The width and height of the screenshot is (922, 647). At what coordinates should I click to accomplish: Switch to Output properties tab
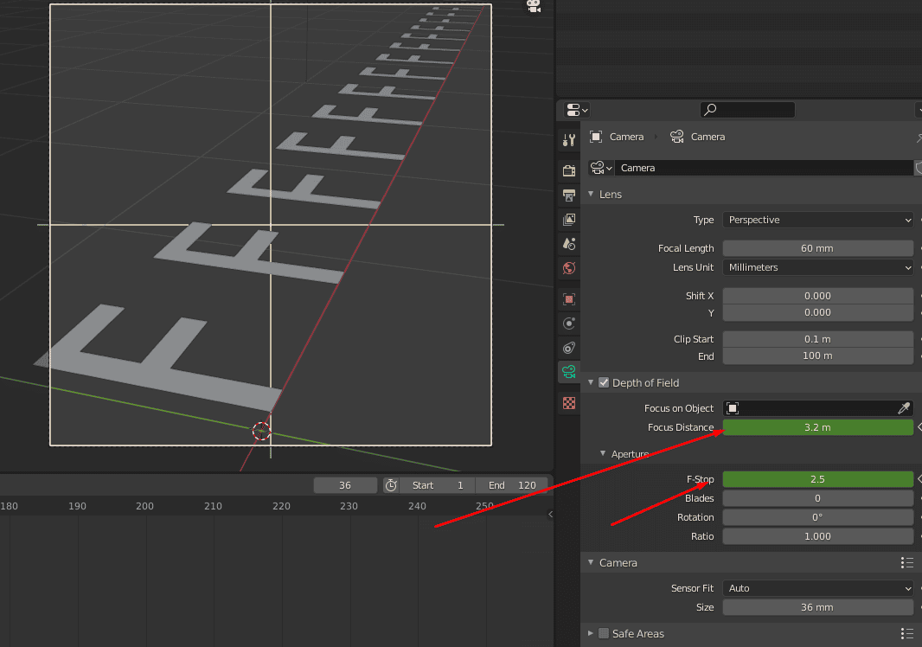point(568,195)
